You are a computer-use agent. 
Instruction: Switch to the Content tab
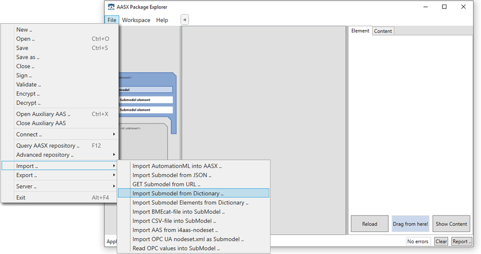click(383, 31)
